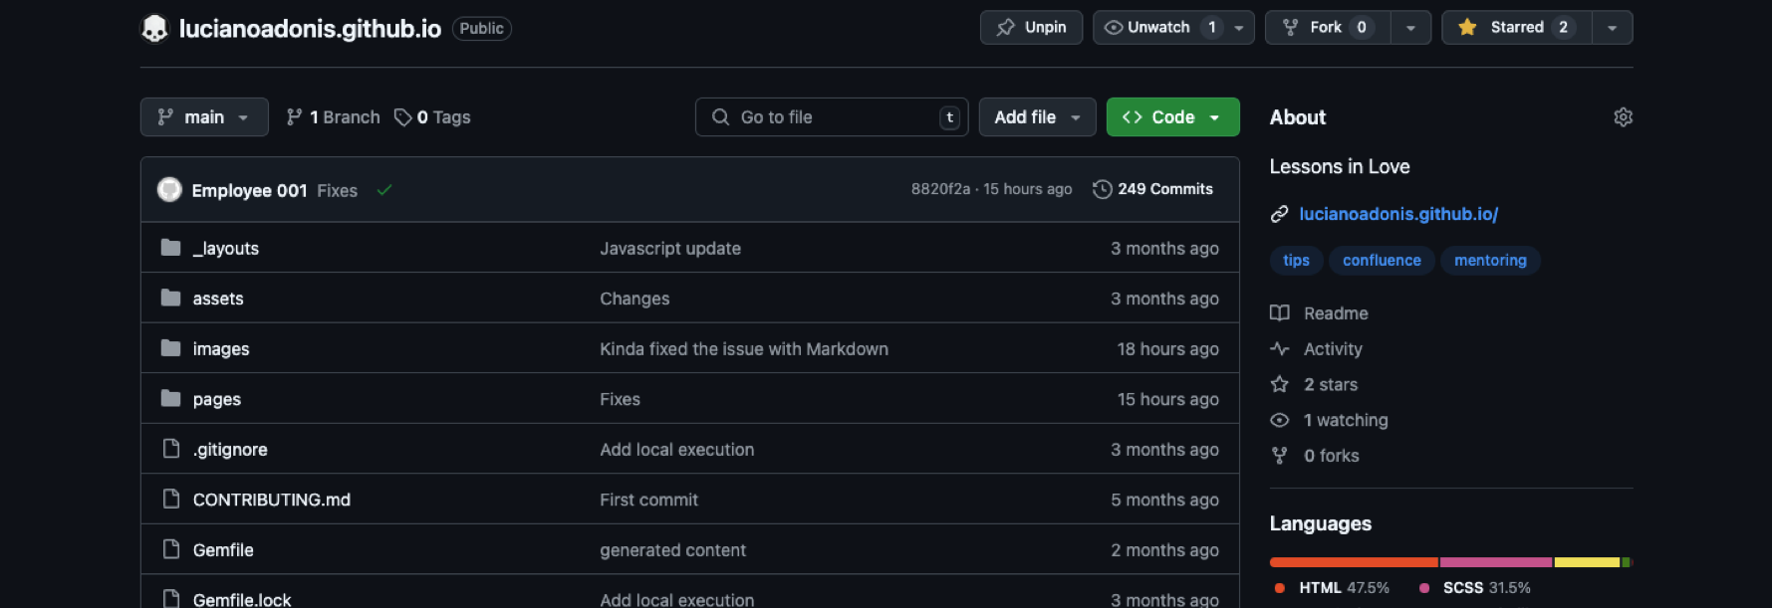The height and width of the screenshot is (608, 1772).
Task: Click the pink SCSS segment of language bar
Action: (1496, 562)
